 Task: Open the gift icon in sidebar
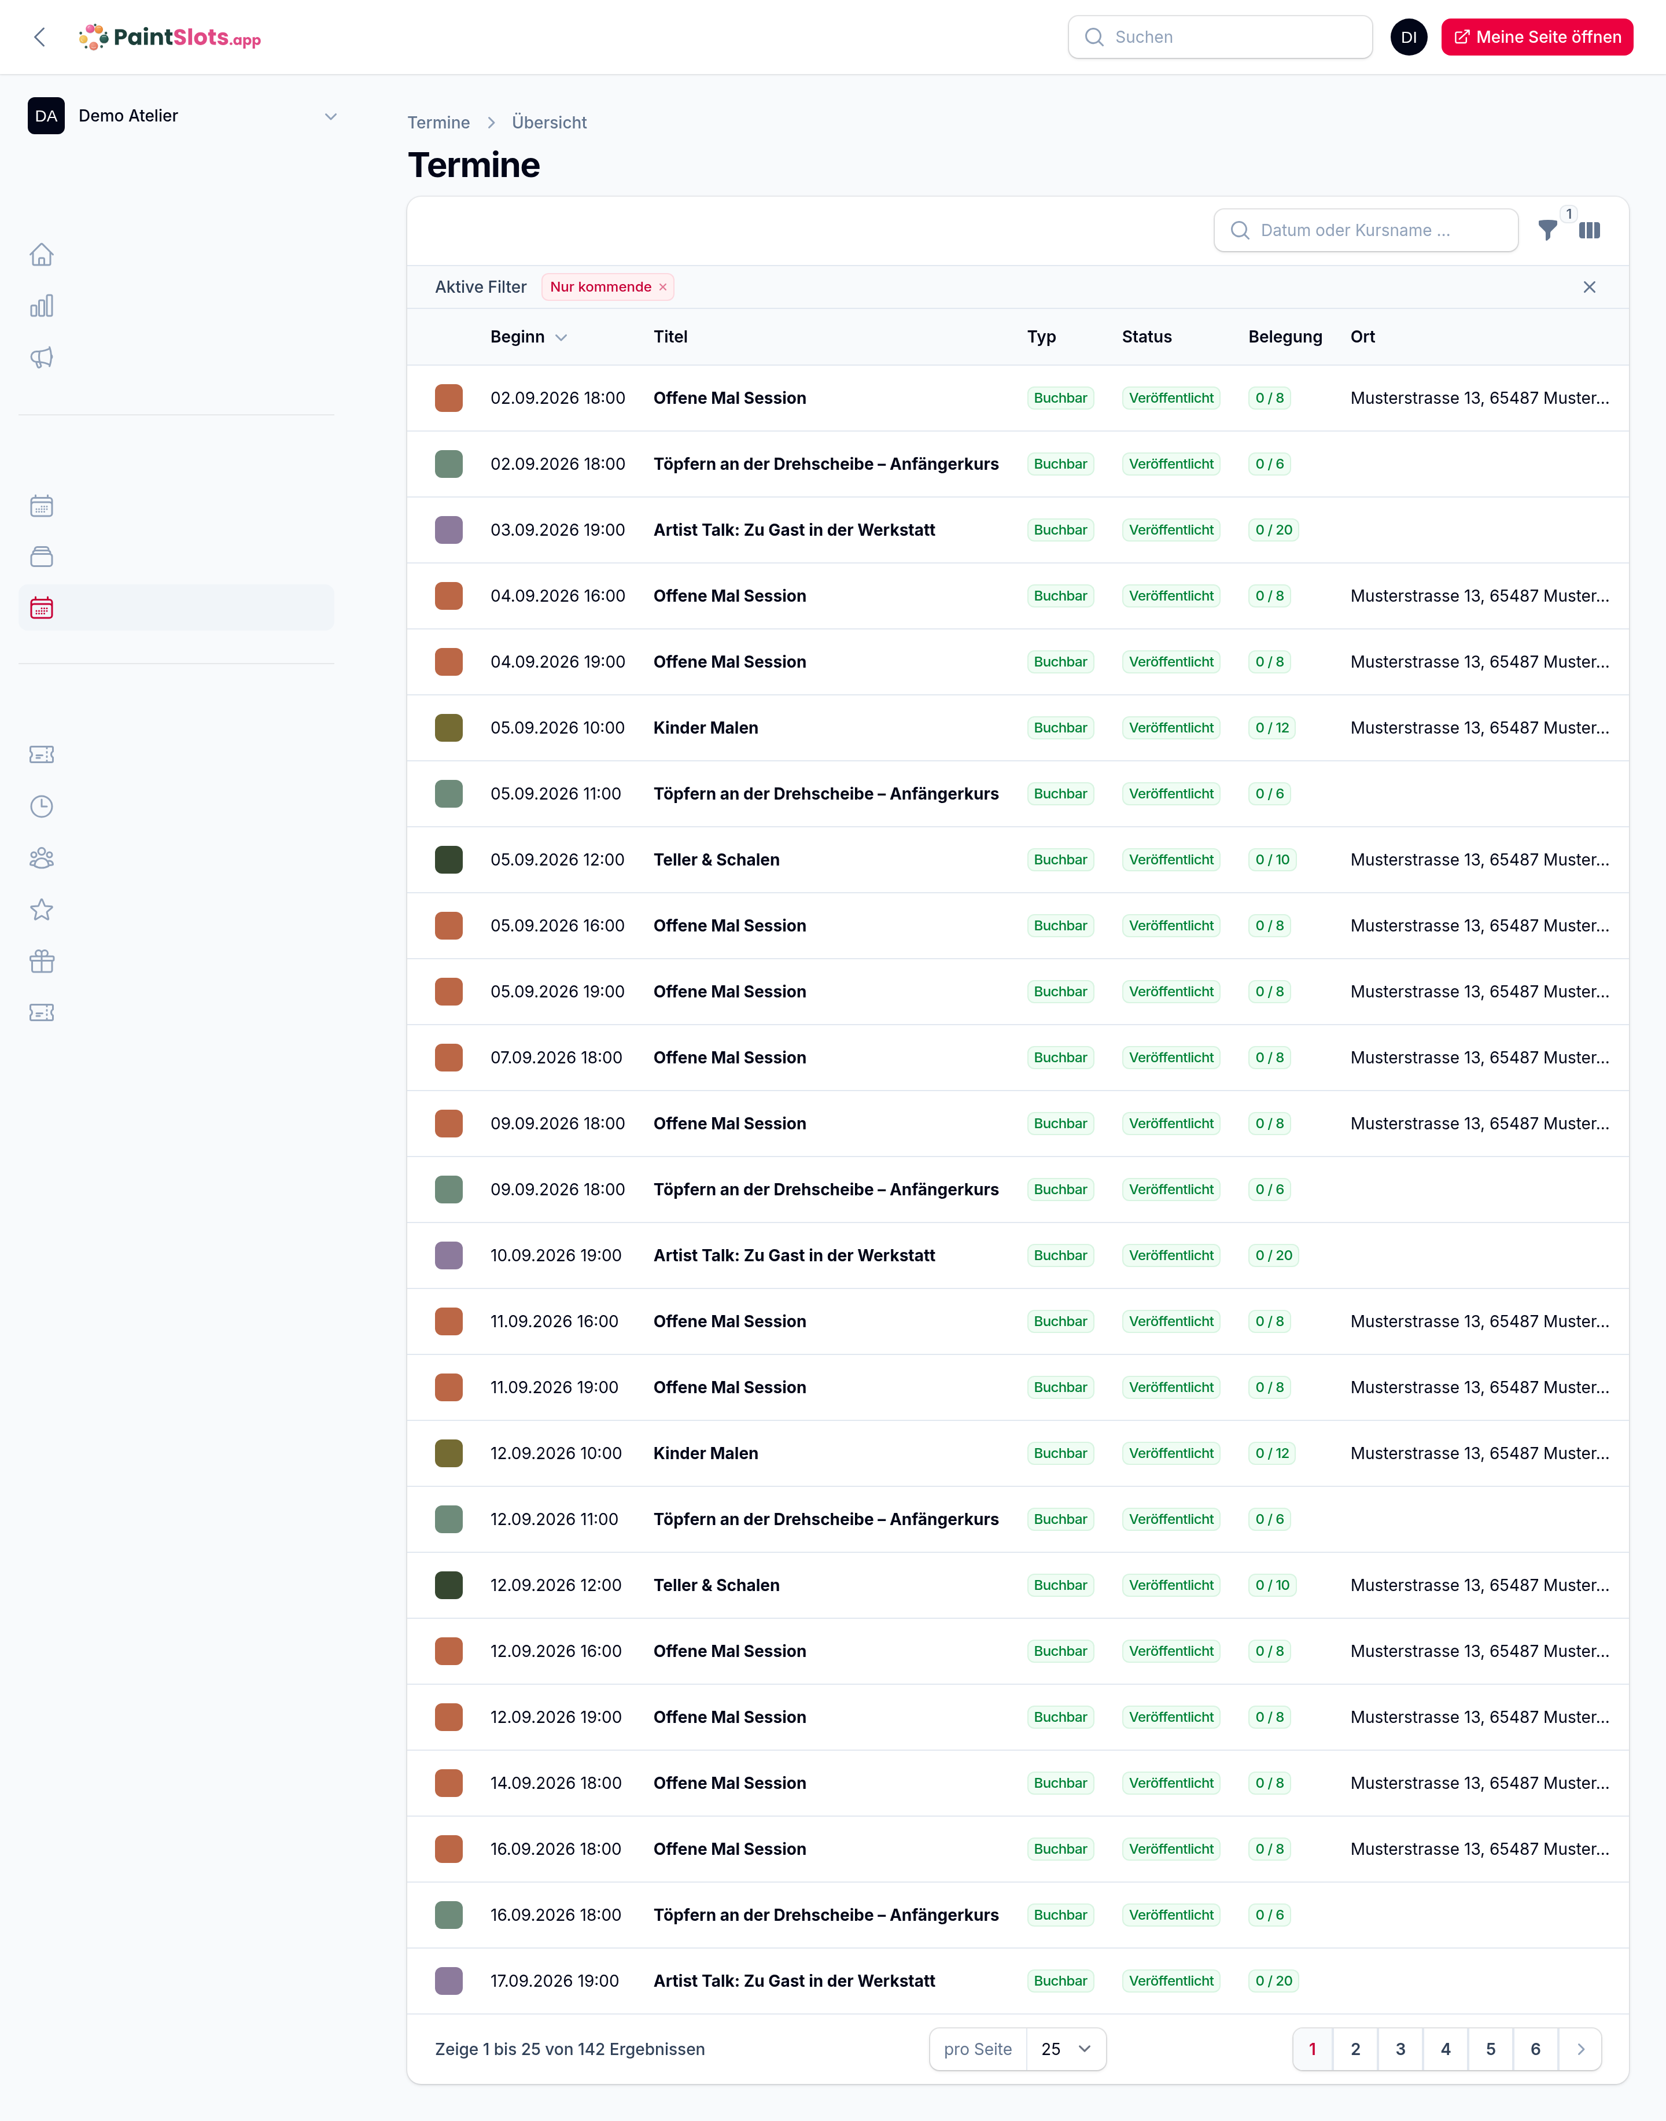click(41, 962)
